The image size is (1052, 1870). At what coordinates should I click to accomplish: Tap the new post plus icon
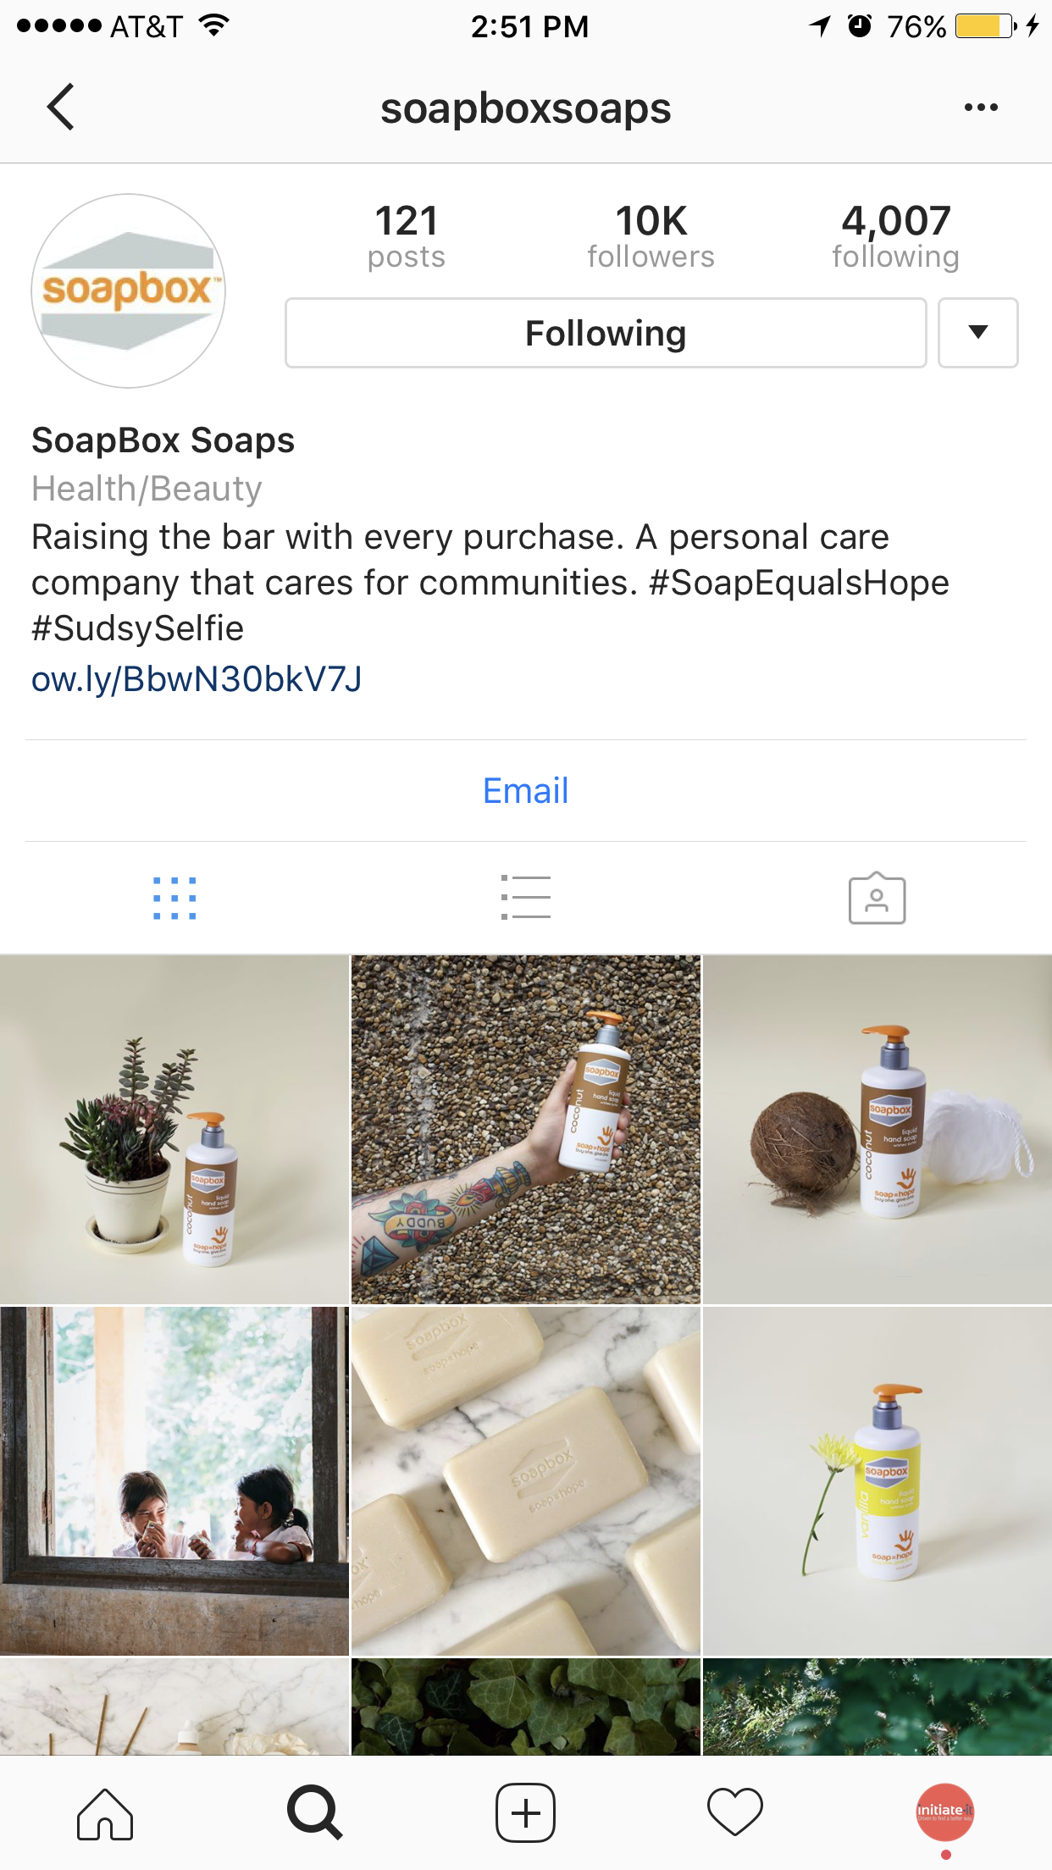(x=525, y=1813)
